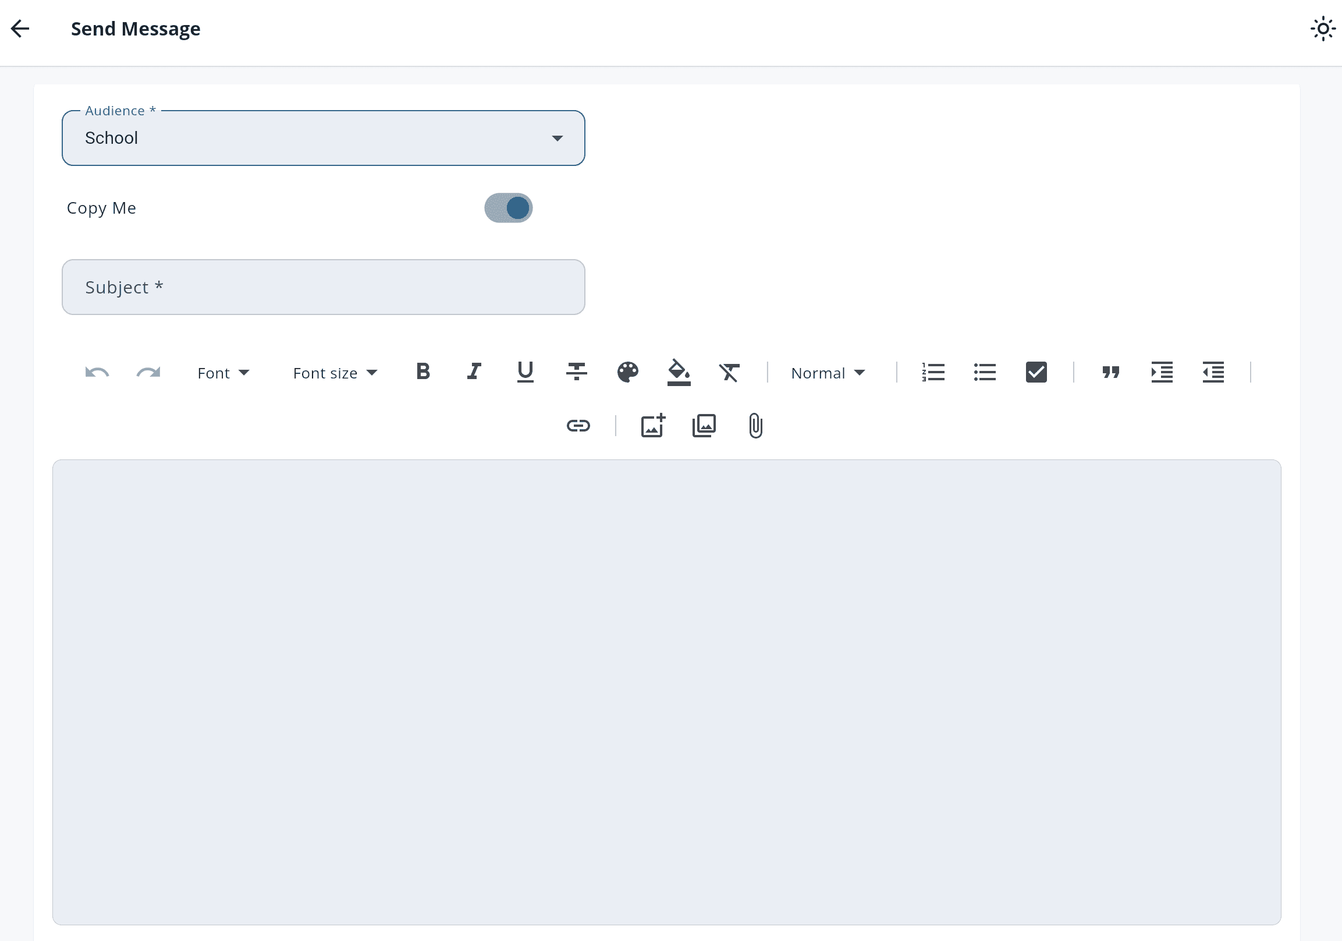Click the Subject input field
1342x941 pixels.
pyautogui.click(x=323, y=287)
